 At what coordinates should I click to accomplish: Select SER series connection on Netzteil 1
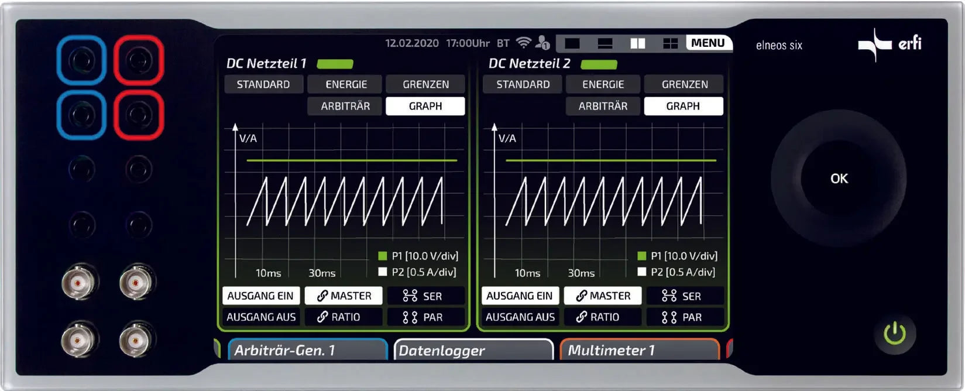point(425,296)
